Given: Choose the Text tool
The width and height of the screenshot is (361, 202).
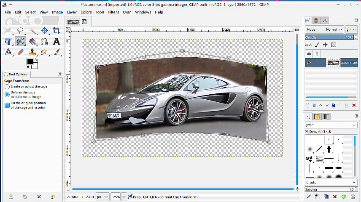Looking at the screenshot, I should 56,41.
